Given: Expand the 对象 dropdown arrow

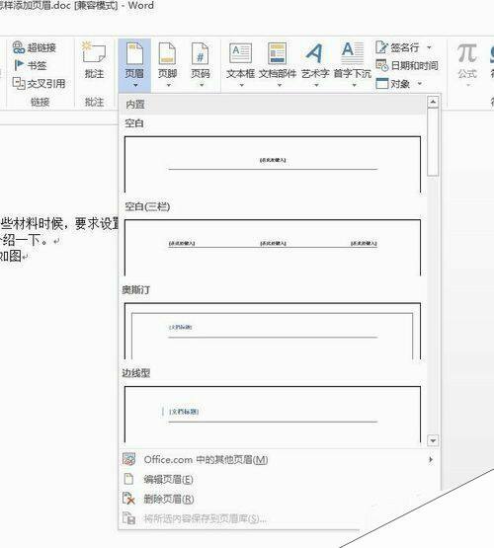Looking at the screenshot, I should point(420,84).
